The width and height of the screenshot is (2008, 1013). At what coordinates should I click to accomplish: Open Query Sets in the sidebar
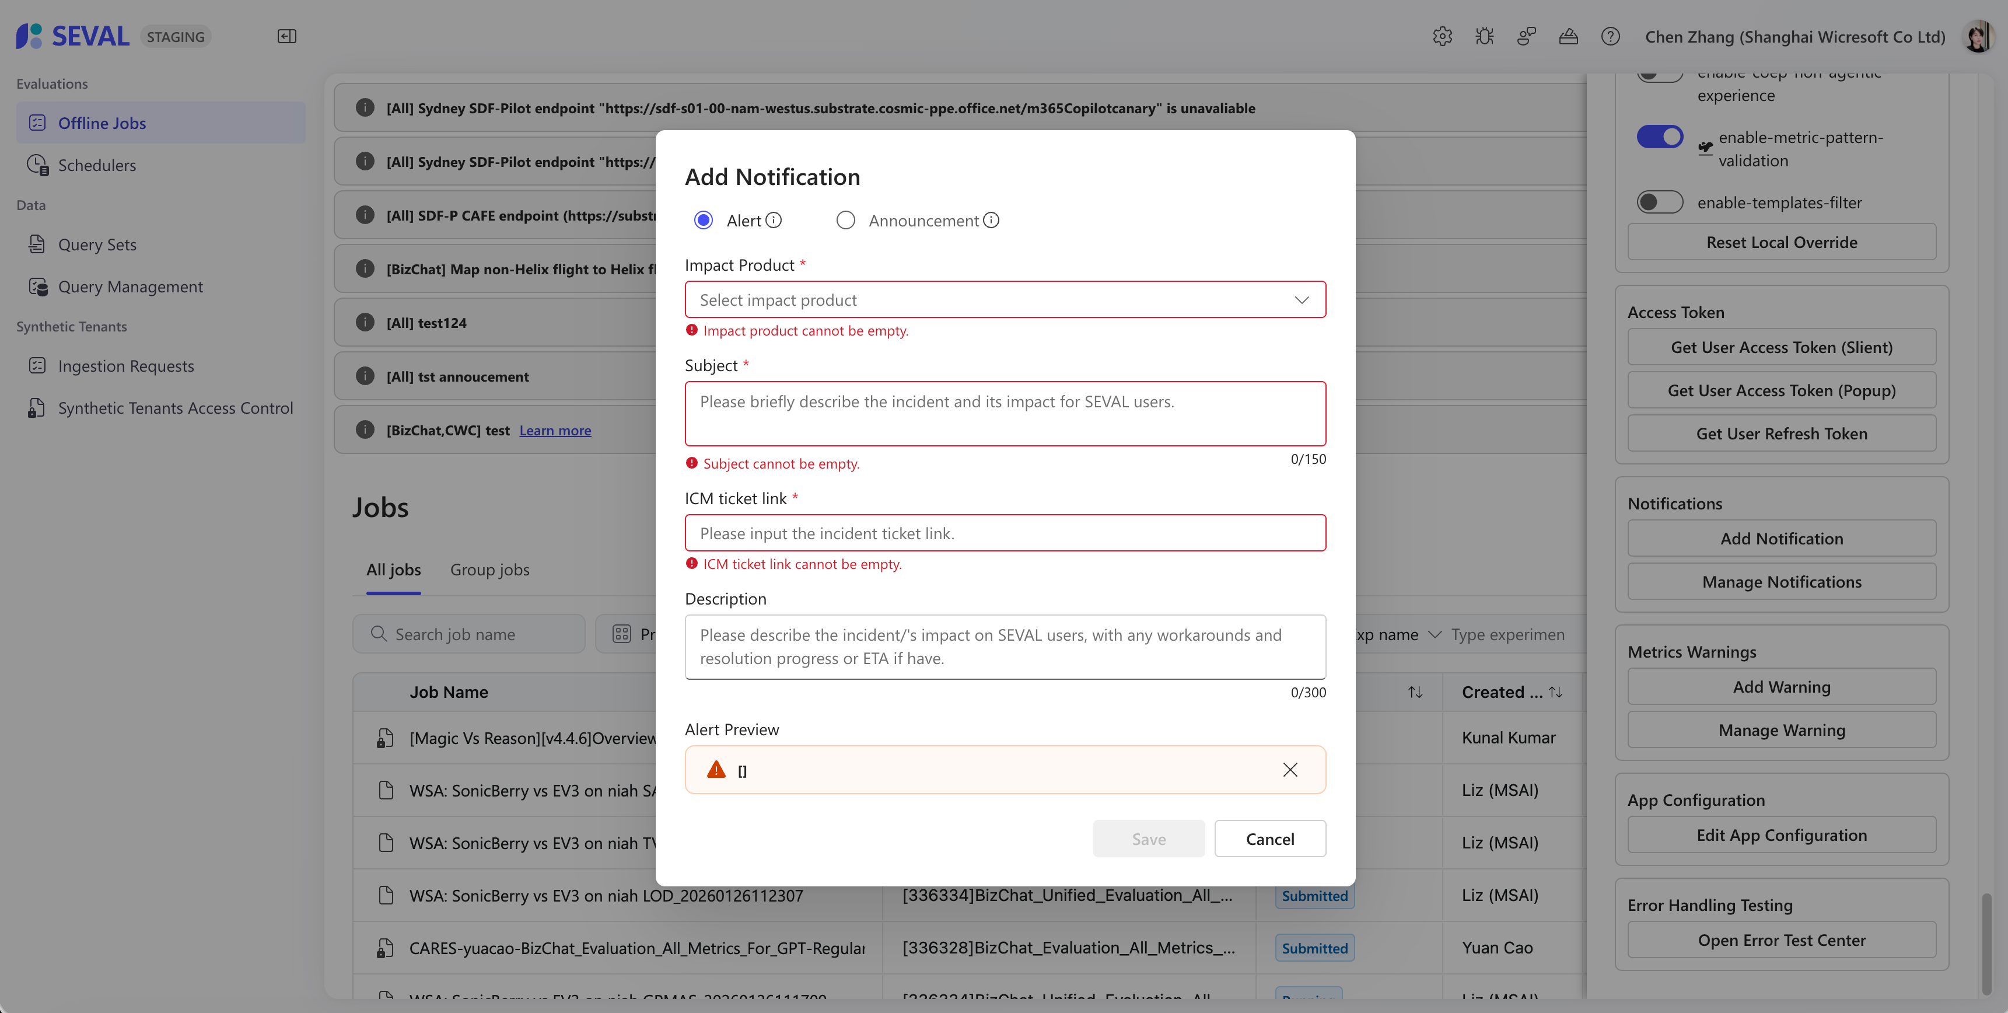pyautogui.click(x=97, y=245)
